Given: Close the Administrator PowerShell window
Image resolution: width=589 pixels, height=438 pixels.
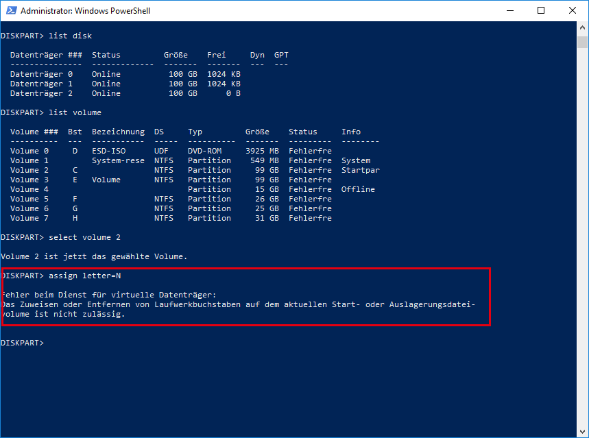Looking at the screenshot, I should click(x=573, y=11).
